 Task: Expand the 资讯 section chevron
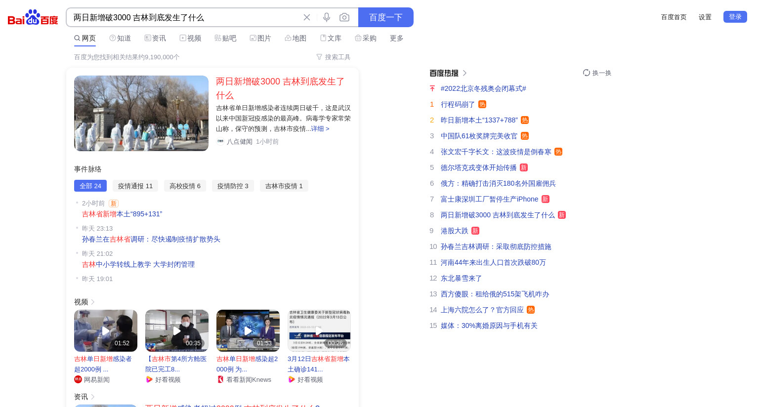point(92,397)
